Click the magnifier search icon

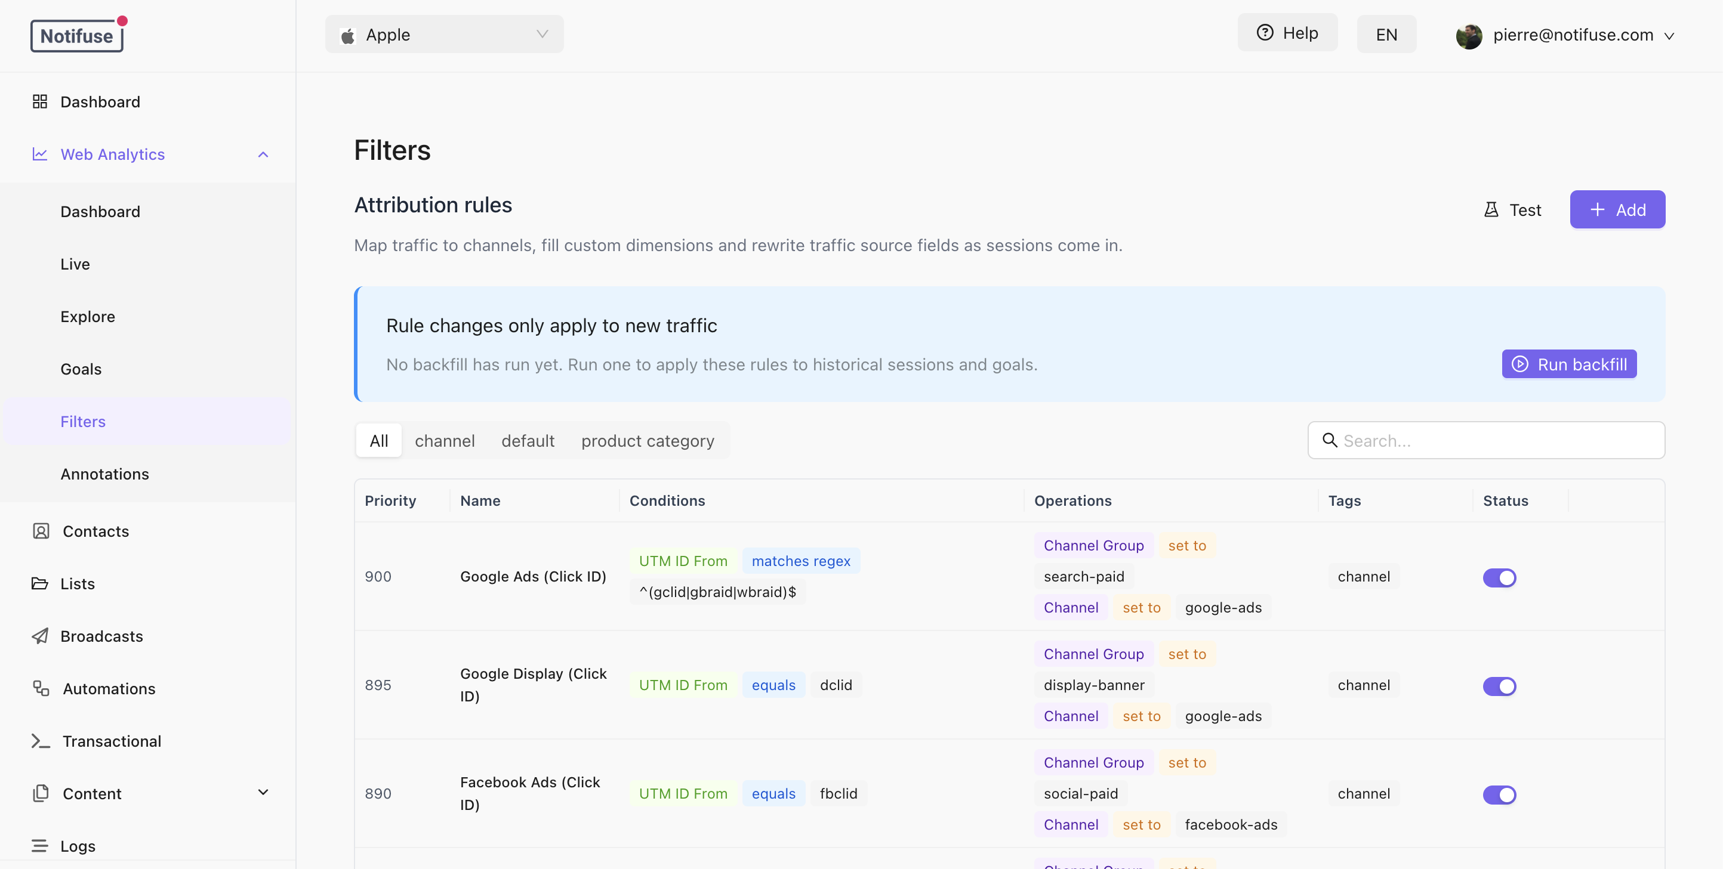click(1330, 441)
